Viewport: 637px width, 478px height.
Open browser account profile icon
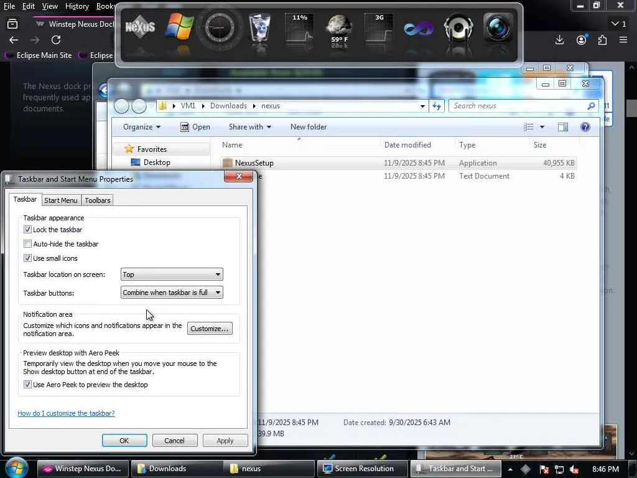tap(582, 39)
